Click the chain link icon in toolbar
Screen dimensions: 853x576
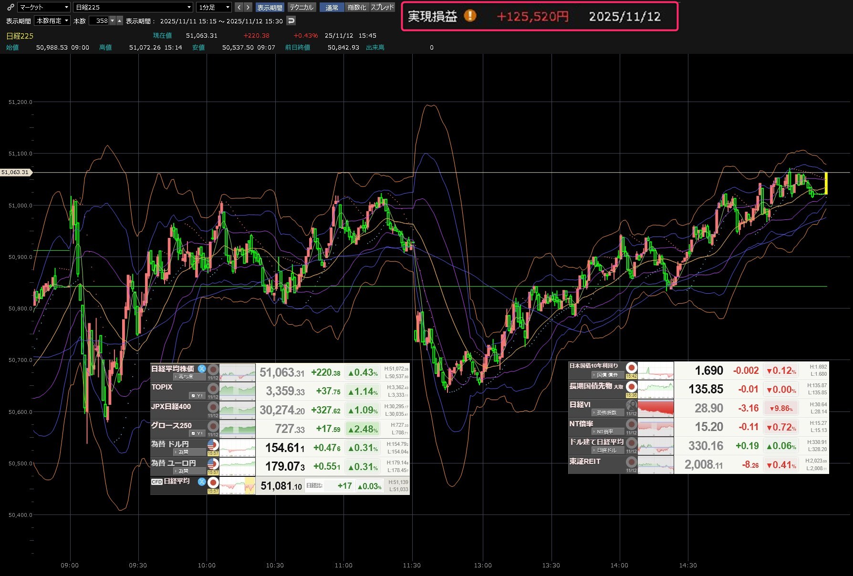(10, 7)
